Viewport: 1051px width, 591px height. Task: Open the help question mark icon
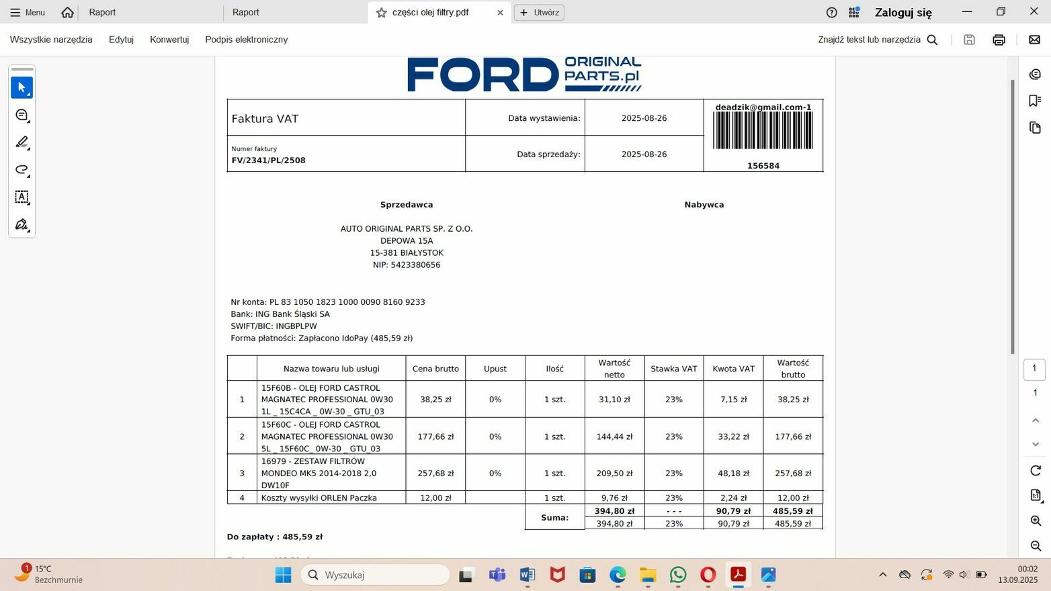[x=832, y=12]
